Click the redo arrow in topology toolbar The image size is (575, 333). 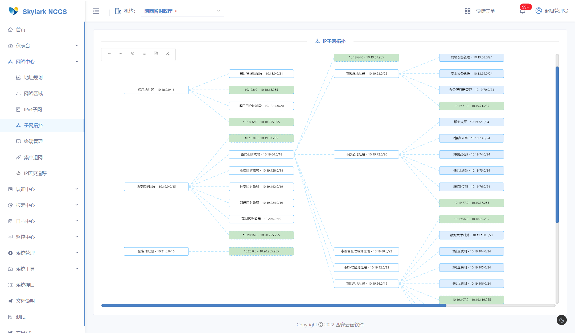pyautogui.click(x=109, y=54)
